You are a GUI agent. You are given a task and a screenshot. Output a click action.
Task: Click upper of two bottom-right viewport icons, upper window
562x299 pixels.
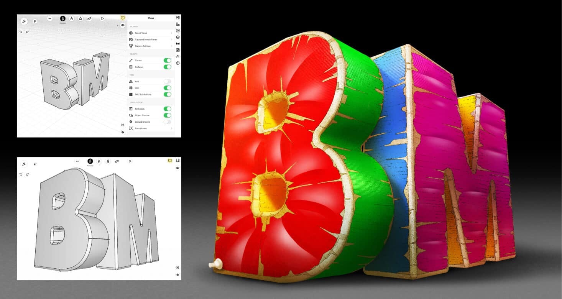[x=122, y=125]
